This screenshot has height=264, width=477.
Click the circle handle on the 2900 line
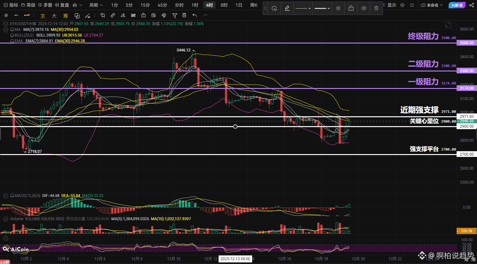(235, 126)
